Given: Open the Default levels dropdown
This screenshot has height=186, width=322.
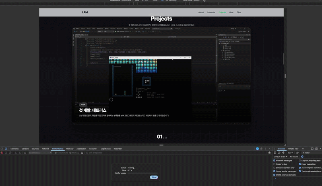Looking at the screenshot, I should coord(281,157).
